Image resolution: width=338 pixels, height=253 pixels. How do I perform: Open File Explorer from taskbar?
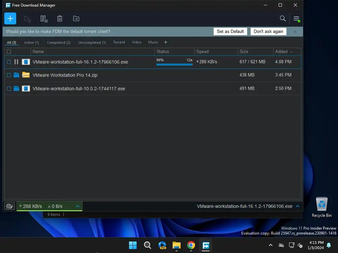pos(177,245)
